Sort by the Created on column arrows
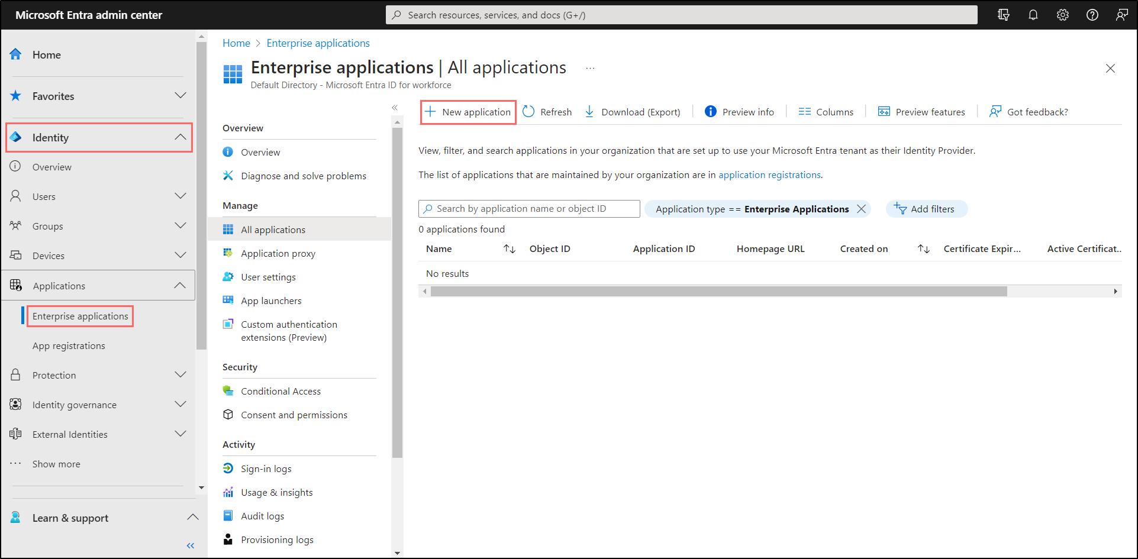The height and width of the screenshot is (559, 1138). (924, 249)
